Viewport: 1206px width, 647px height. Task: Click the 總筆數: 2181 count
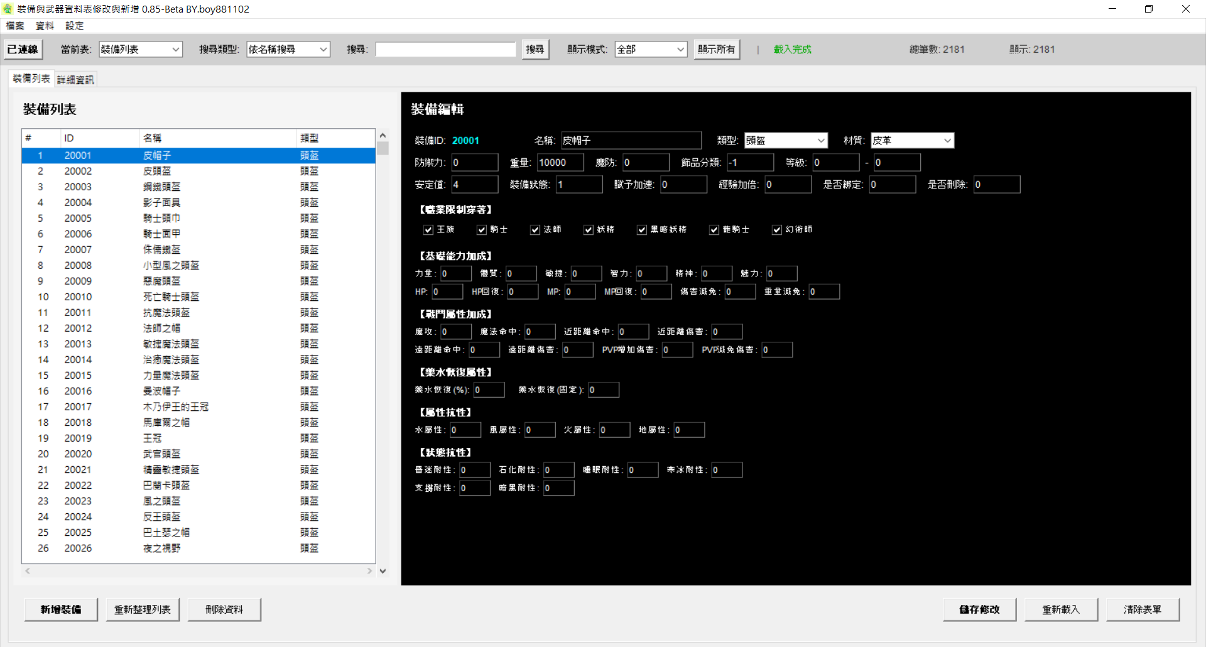[x=937, y=49]
